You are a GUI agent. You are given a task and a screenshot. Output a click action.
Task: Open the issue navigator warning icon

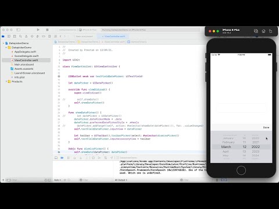click(26, 37)
